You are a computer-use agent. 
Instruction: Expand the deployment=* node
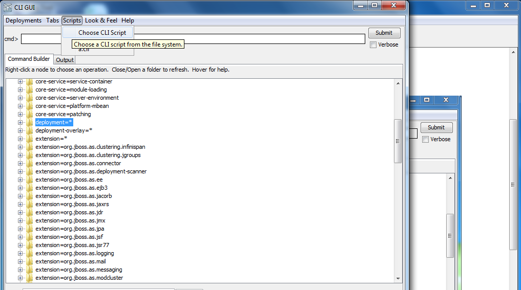coord(20,122)
